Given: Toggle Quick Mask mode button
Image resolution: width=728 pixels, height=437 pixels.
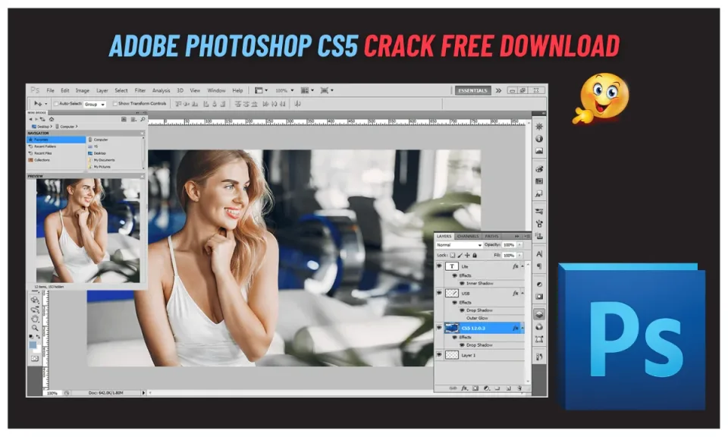Looking at the screenshot, I should pyautogui.click(x=35, y=359).
